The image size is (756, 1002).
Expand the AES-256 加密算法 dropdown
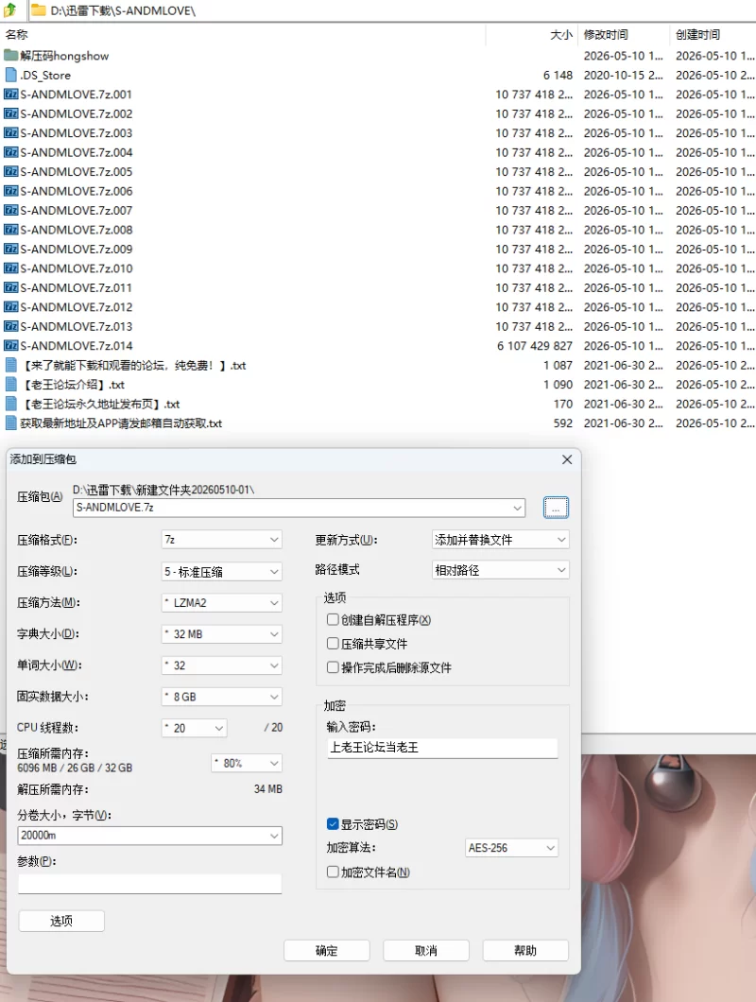[x=511, y=847]
